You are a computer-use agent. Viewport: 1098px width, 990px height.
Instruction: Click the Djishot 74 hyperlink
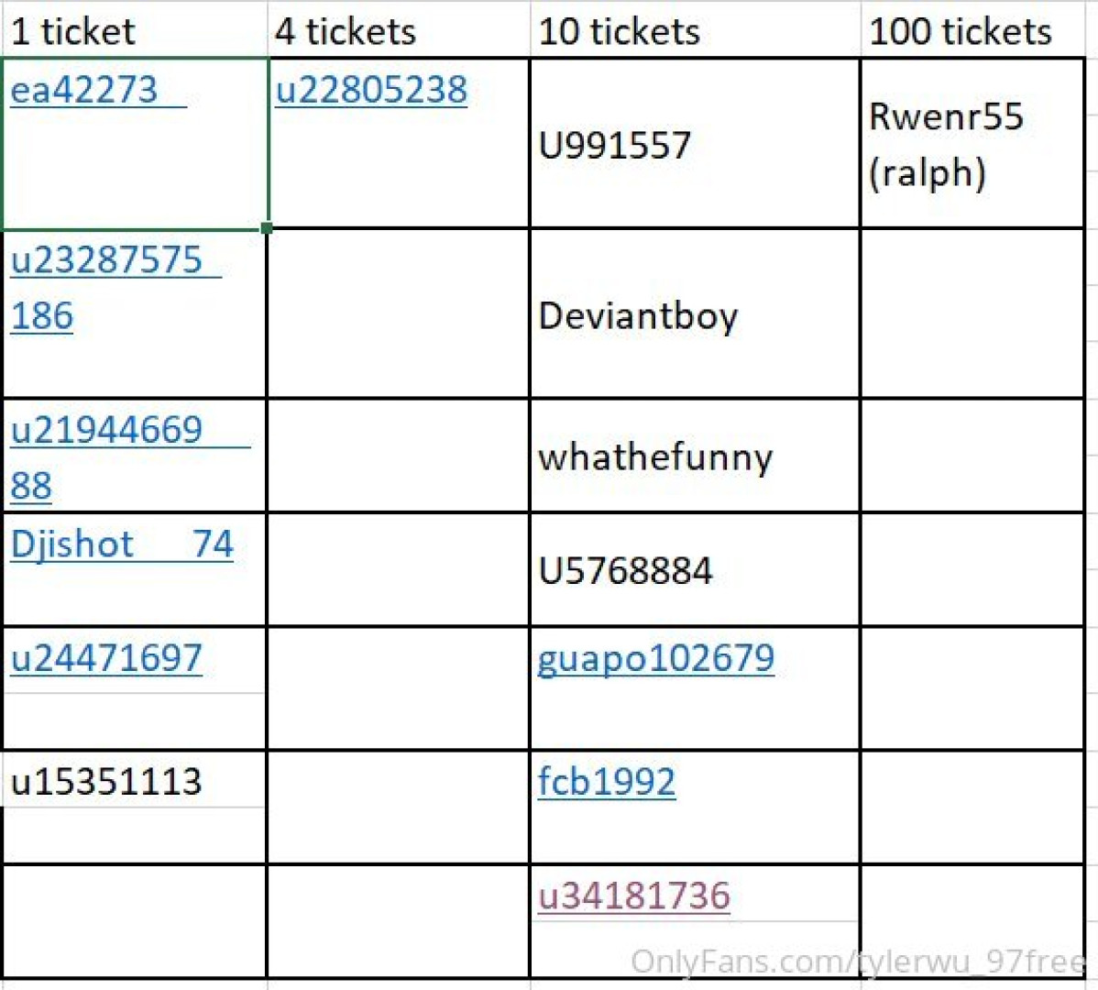click(122, 544)
